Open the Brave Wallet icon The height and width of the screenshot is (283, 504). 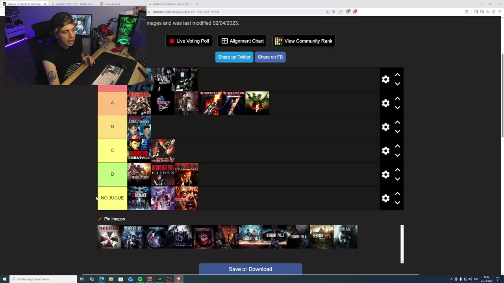[x=482, y=12]
